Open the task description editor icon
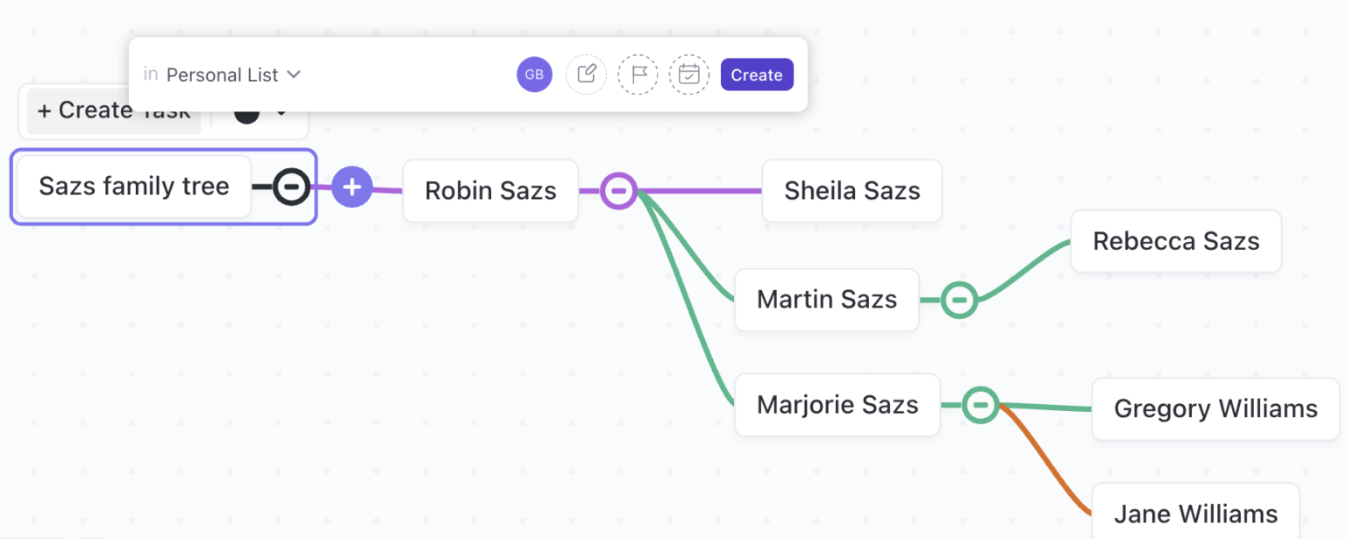Screen dimensions: 1347x539 [x=586, y=74]
